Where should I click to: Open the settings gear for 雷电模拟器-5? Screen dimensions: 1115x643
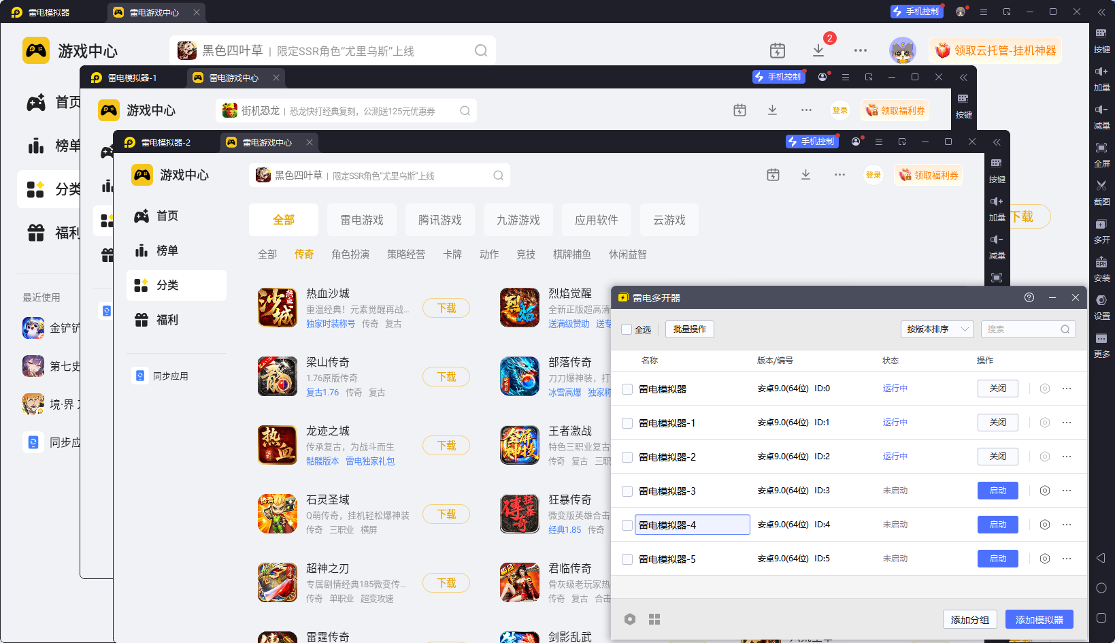coord(1045,559)
